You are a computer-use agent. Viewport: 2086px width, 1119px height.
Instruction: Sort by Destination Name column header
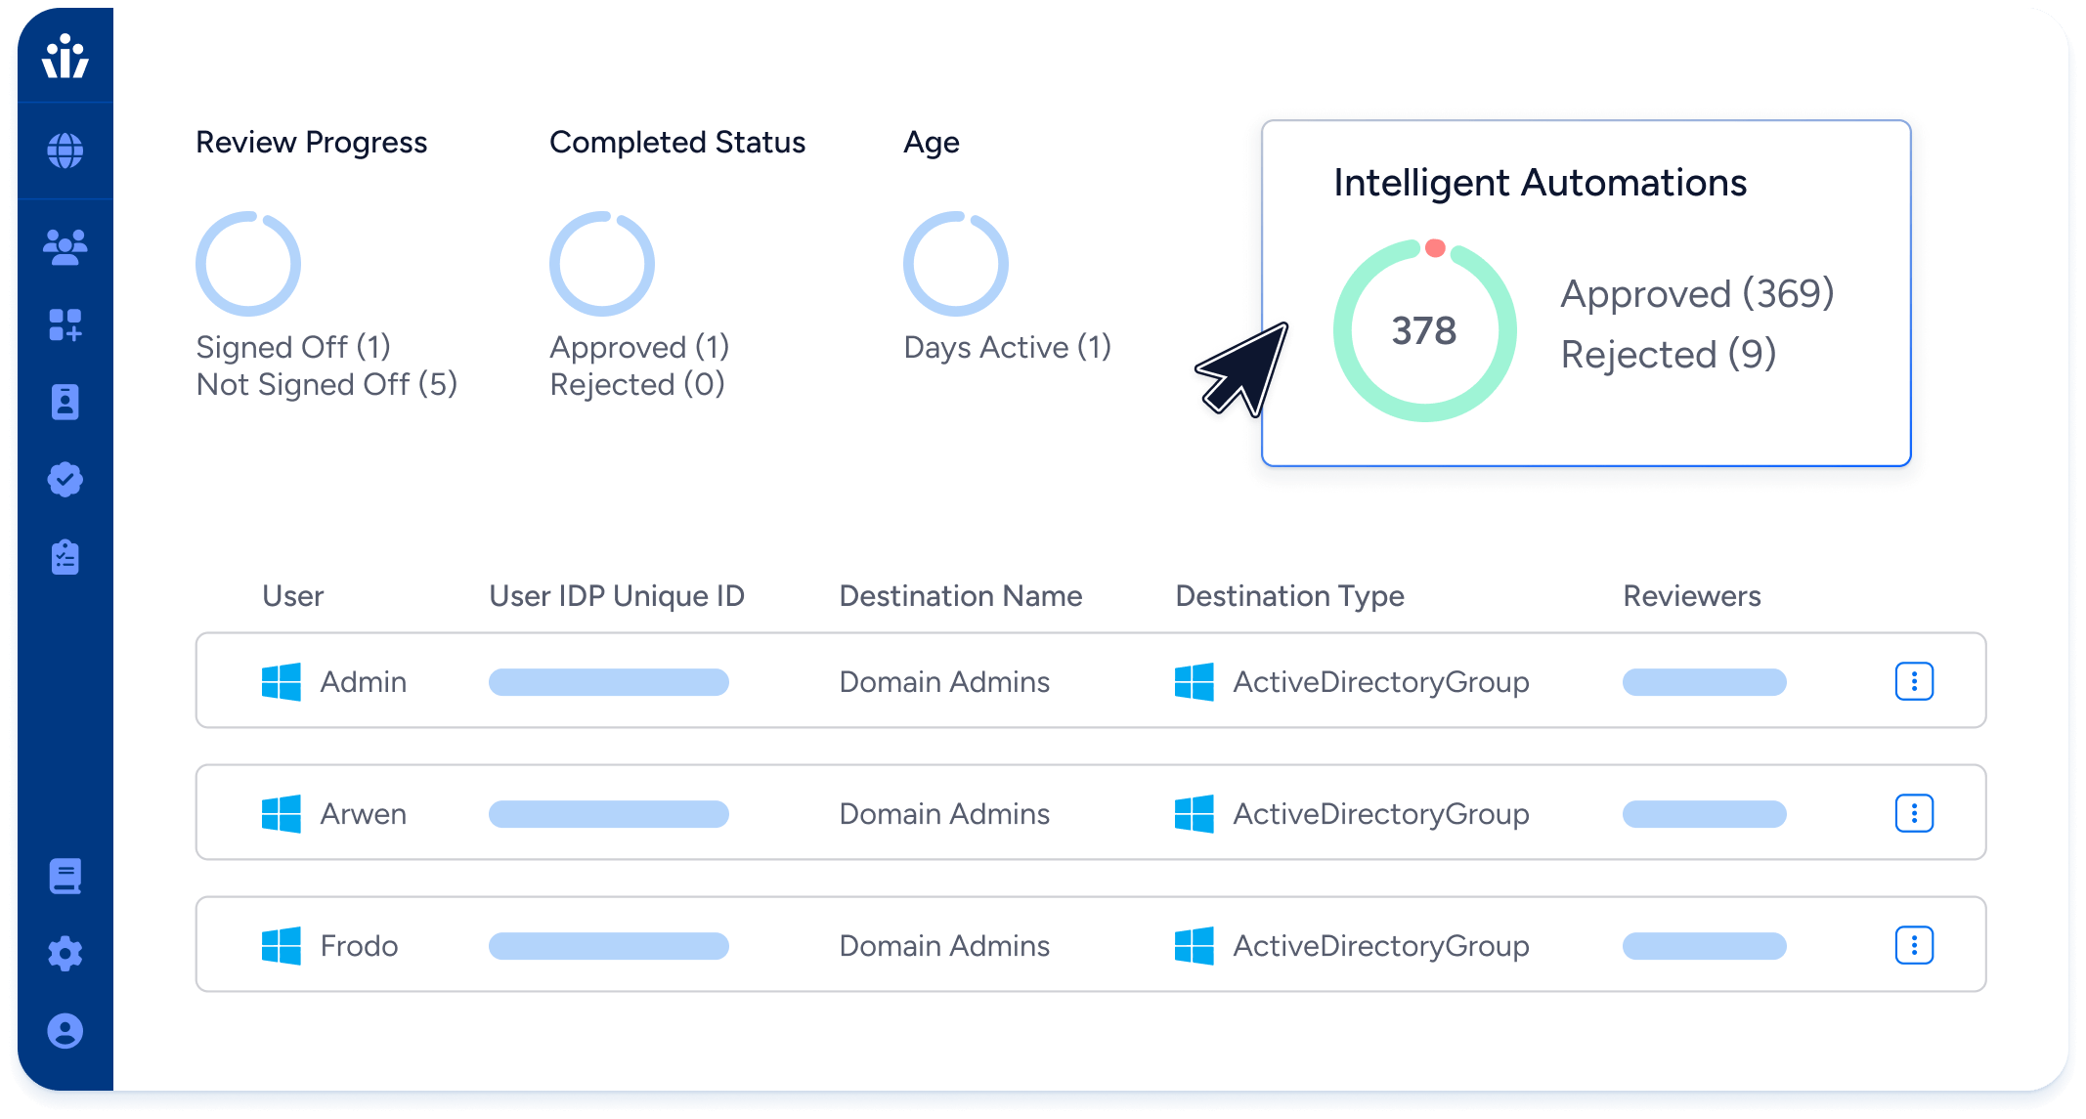click(x=961, y=596)
